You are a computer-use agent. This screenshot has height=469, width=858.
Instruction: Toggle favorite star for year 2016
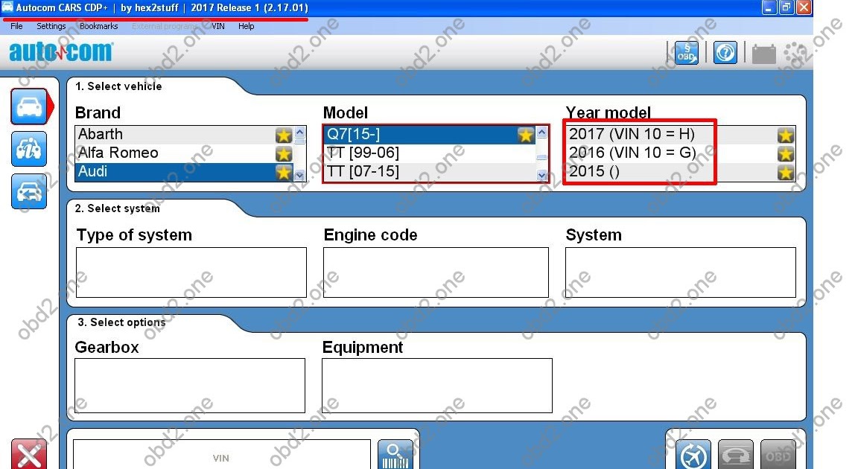[x=786, y=153]
